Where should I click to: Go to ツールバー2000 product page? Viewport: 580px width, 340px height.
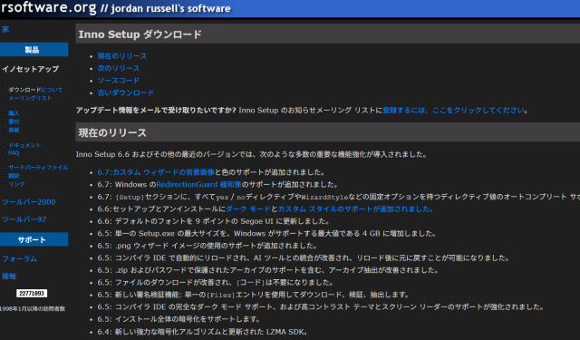[29, 202]
